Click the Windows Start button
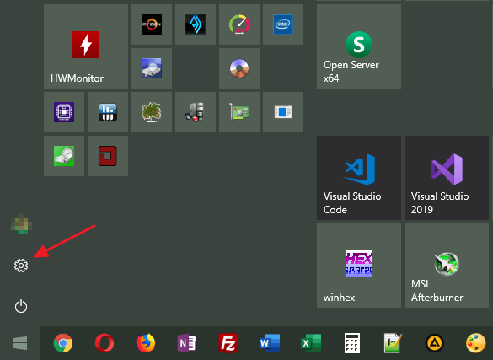Image resolution: width=493 pixels, height=360 pixels. 20,343
